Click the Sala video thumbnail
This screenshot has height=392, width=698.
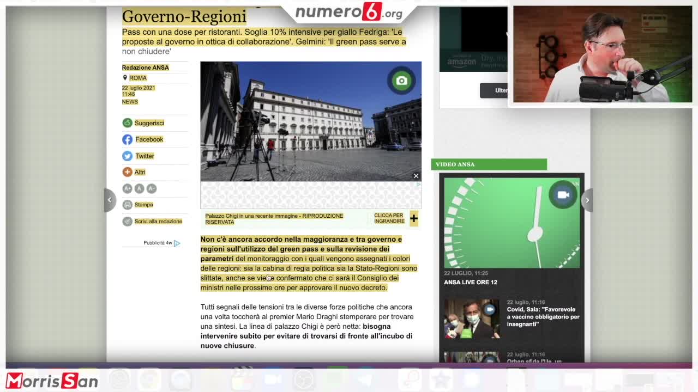(x=471, y=318)
